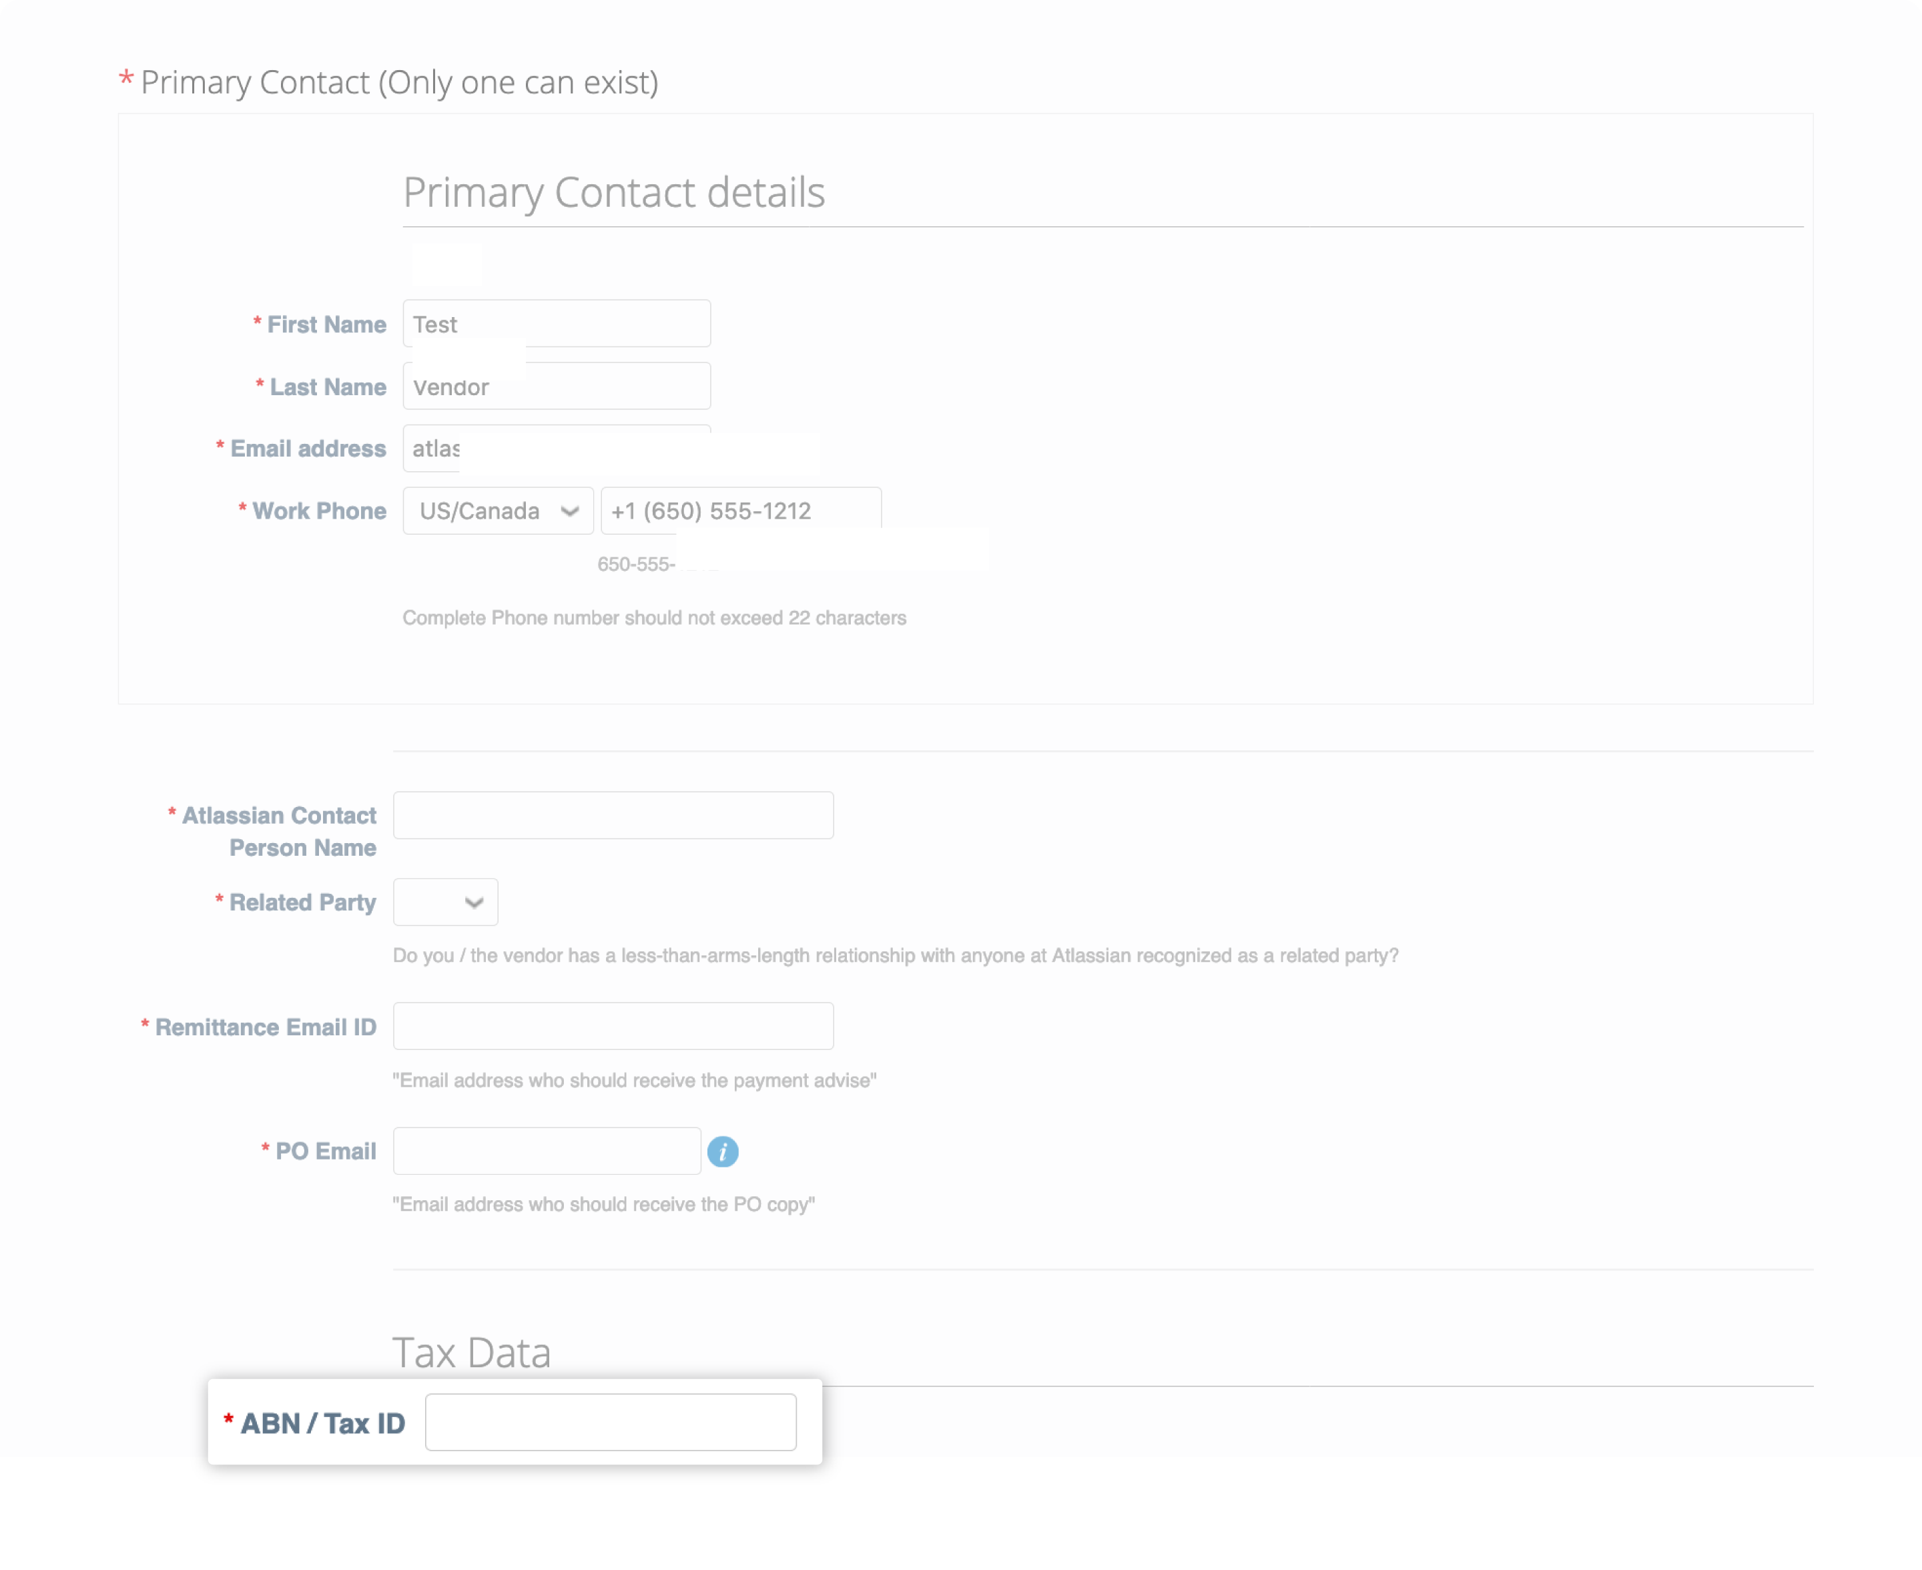Image resolution: width=1922 pixels, height=1570 pixels.
Task: Select the Remittance Email ID input box
Action: click(613, 1025)
